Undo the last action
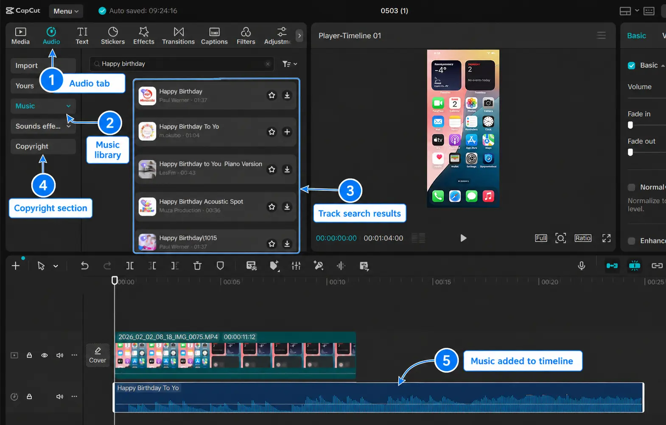Viewport: 666px width, 425px height. coord(85,266)
